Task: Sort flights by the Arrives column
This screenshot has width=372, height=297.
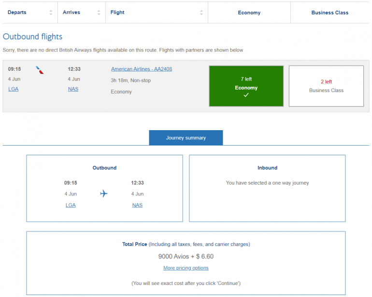Action: [x=72, y=13]
